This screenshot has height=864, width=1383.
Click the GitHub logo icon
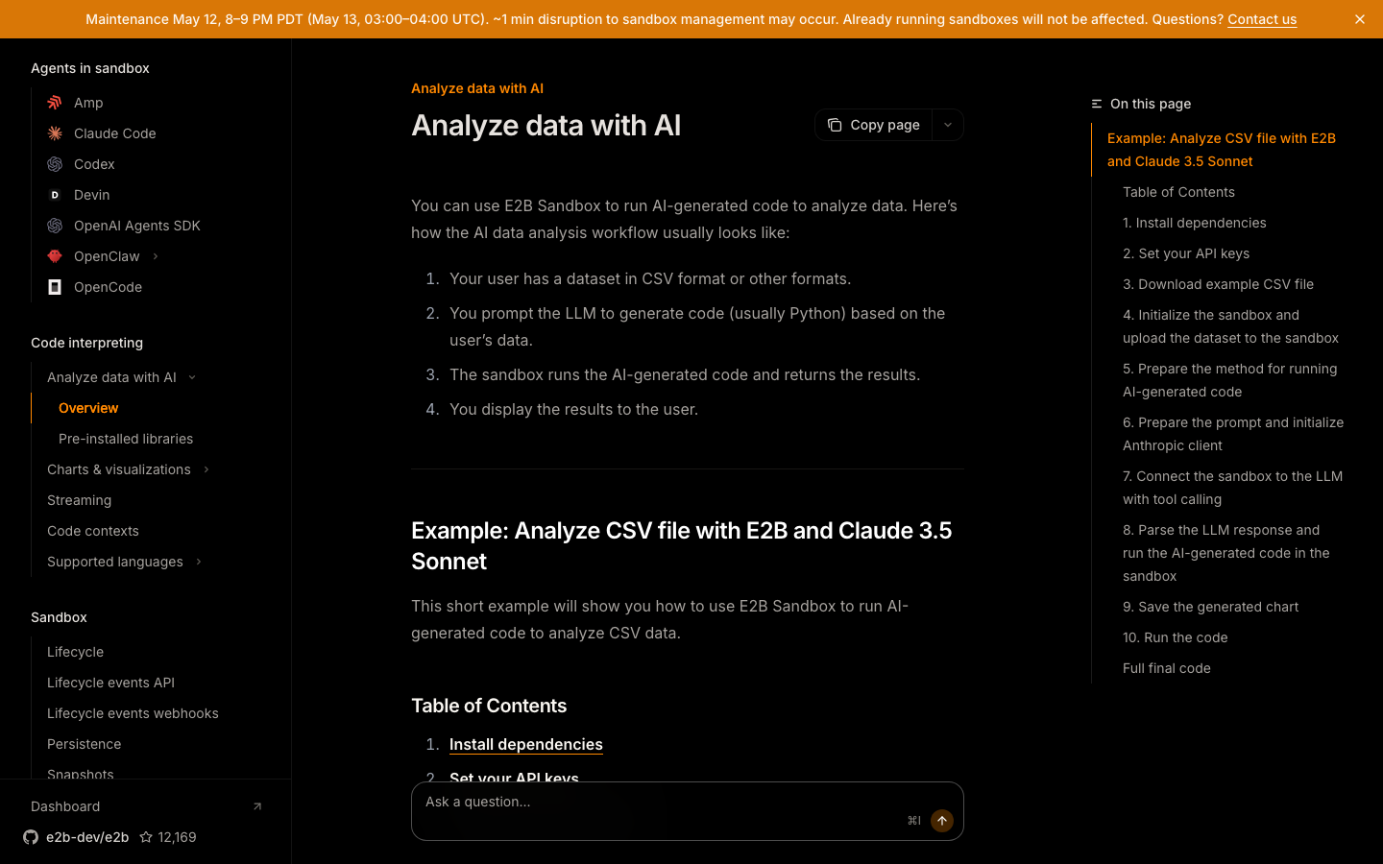(31, 837)
